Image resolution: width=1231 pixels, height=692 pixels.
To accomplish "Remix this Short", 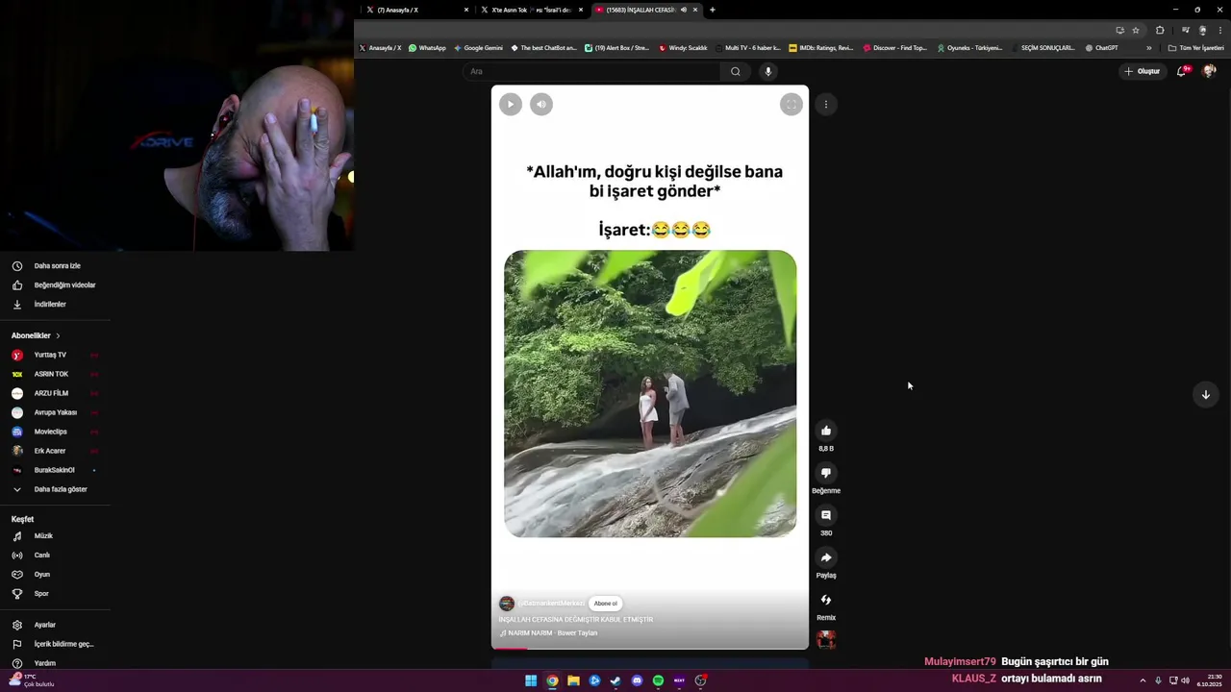I will click(x=826, y=600).
